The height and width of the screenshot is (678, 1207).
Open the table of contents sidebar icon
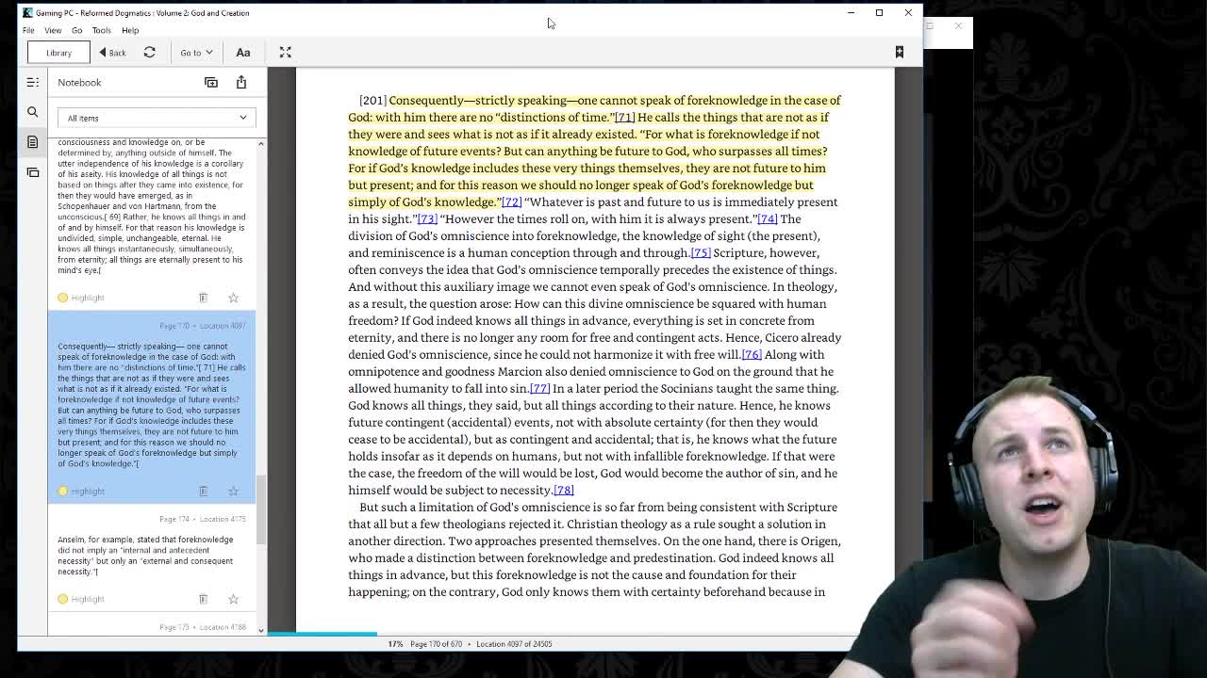(x=32, y=82)
